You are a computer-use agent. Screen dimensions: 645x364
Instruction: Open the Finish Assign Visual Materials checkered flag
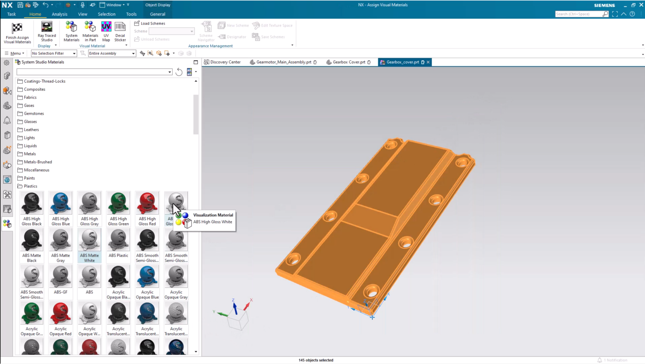(x=16, y=32)
